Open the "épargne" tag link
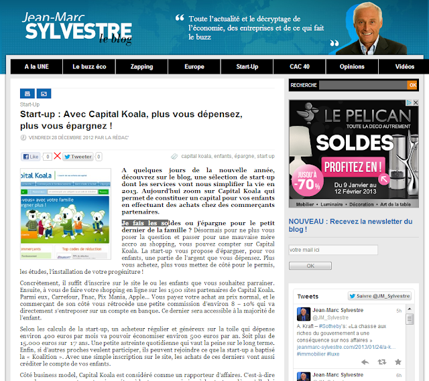The height and width of the screenshot is (381, 429). 244,156
